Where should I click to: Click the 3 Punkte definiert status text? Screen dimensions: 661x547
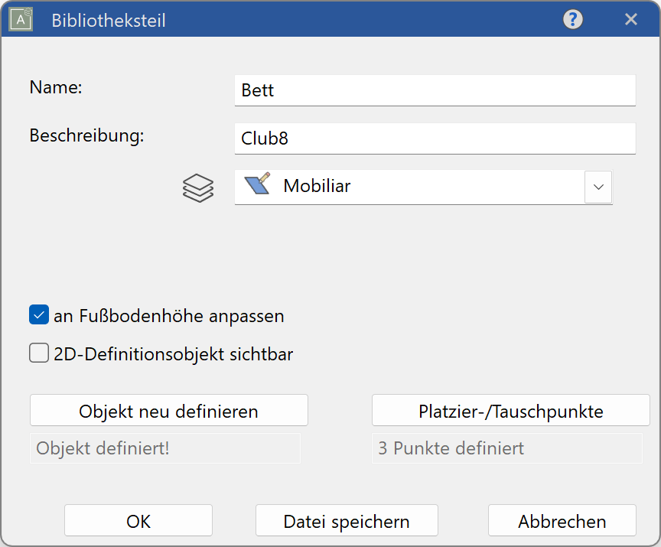(x=506, y=448)
